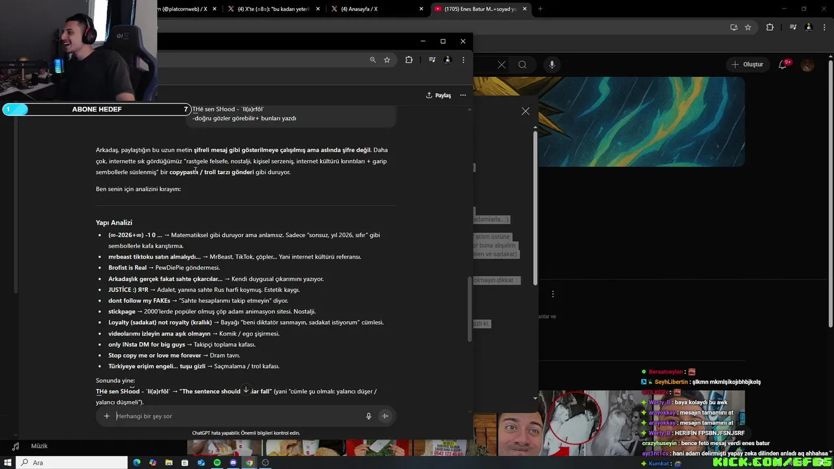
Task: Start YouTube voice search with microphone
Action: point(552,64)
